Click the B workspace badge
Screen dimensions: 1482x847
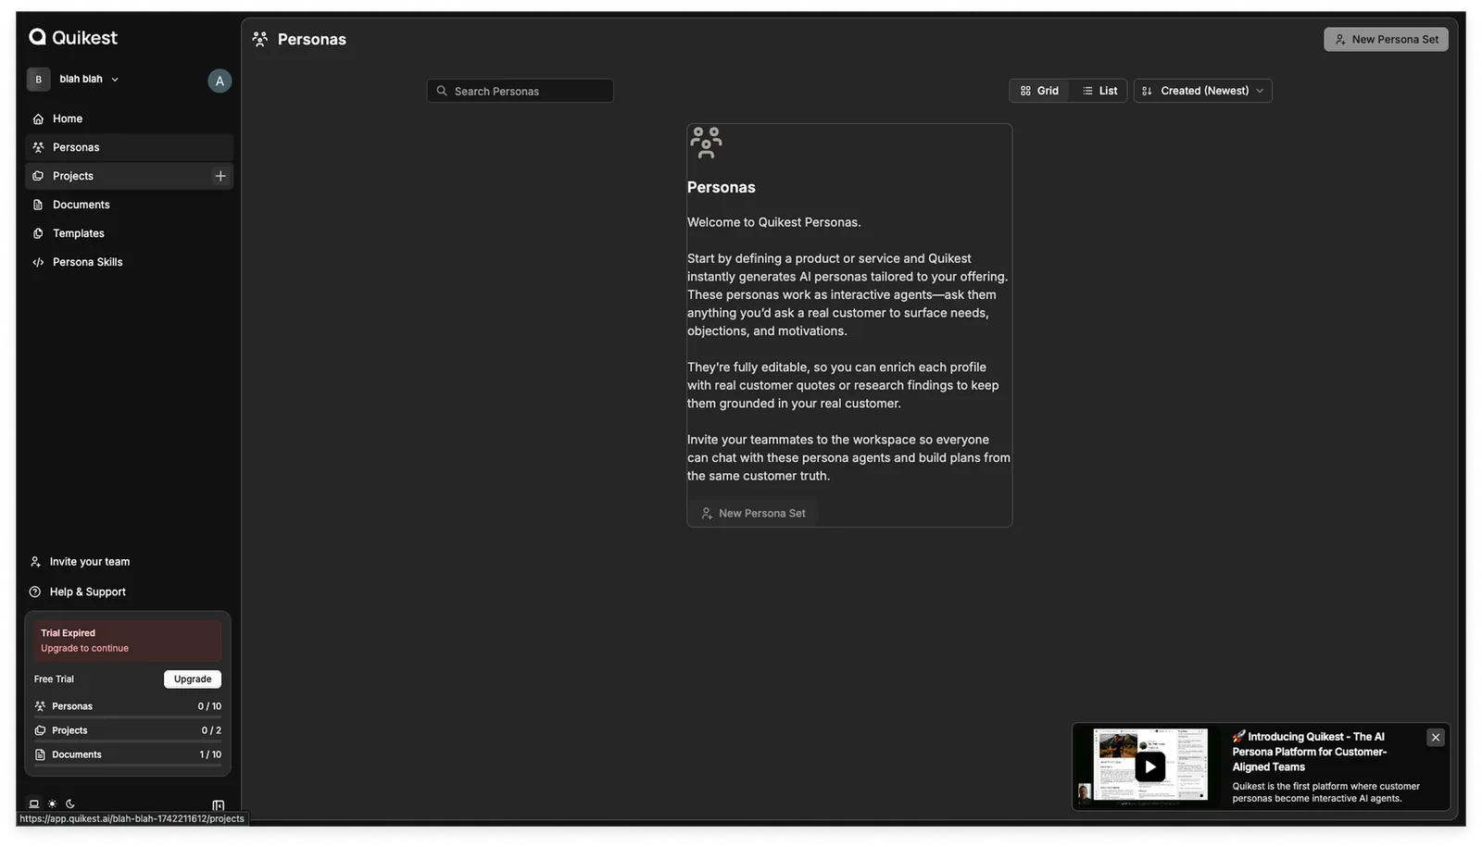tap(38, 80)
